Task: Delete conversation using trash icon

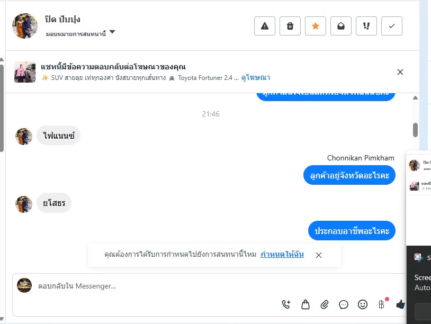Action: (290, 26)
